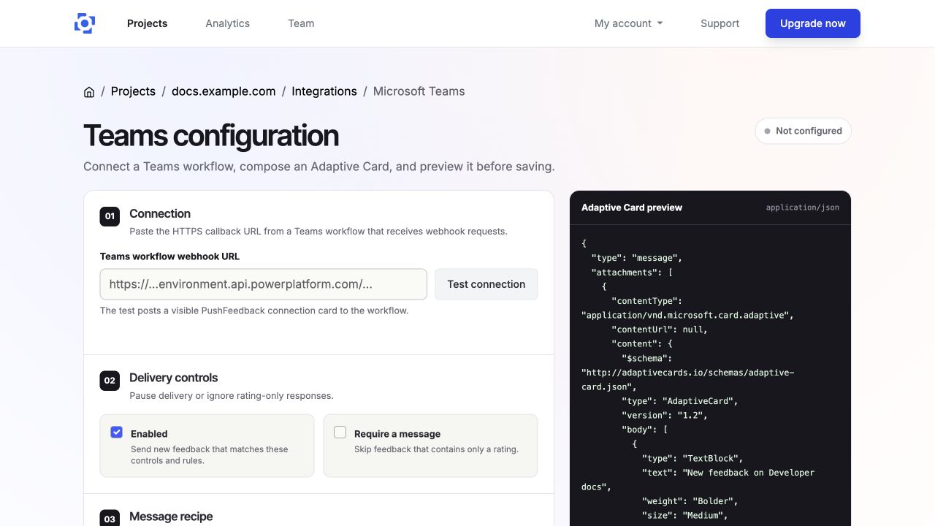The height and width of the screenshot is (526, 935).
Task: Click the Teams workflow webhook URL label
Action: pos(169,256)
